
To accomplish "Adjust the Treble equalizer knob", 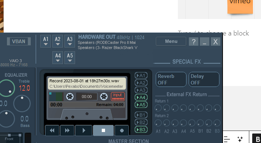I will click(x=6, y=88).
